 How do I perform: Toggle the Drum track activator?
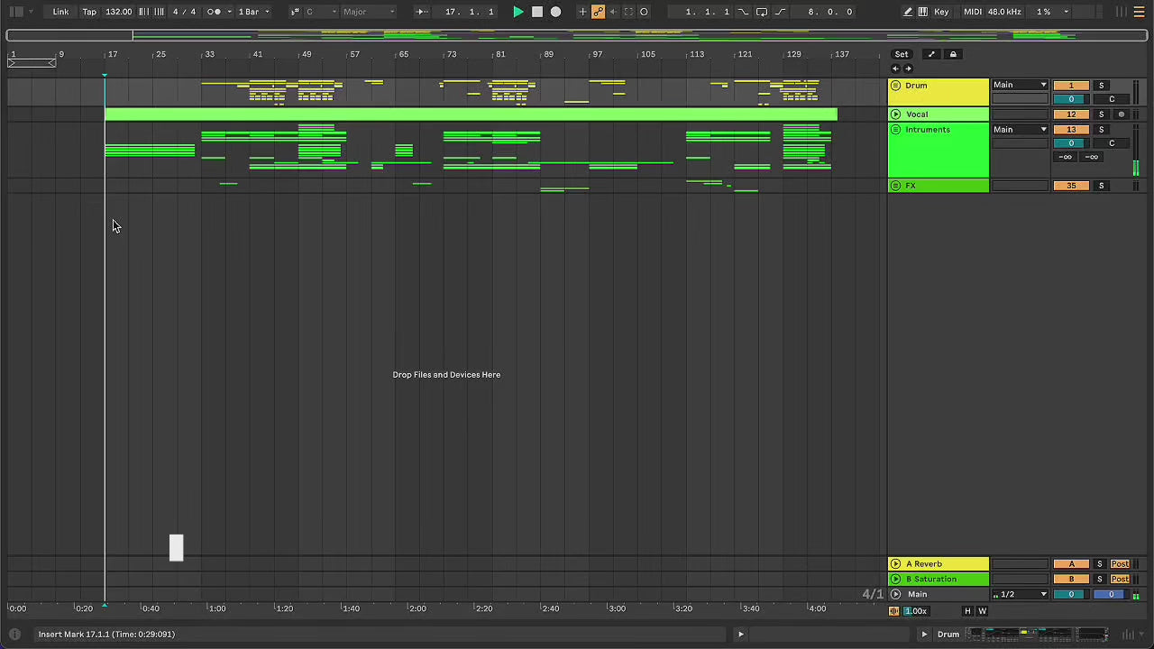pos(1071,86)
